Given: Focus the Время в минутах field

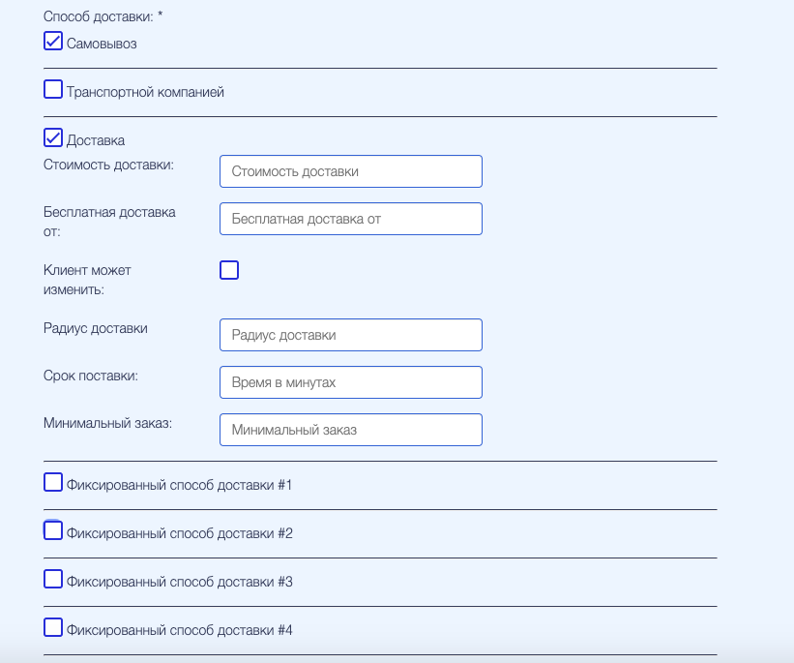Looking at the screenshot, I should pyautogui.click(x=350, y=382).
